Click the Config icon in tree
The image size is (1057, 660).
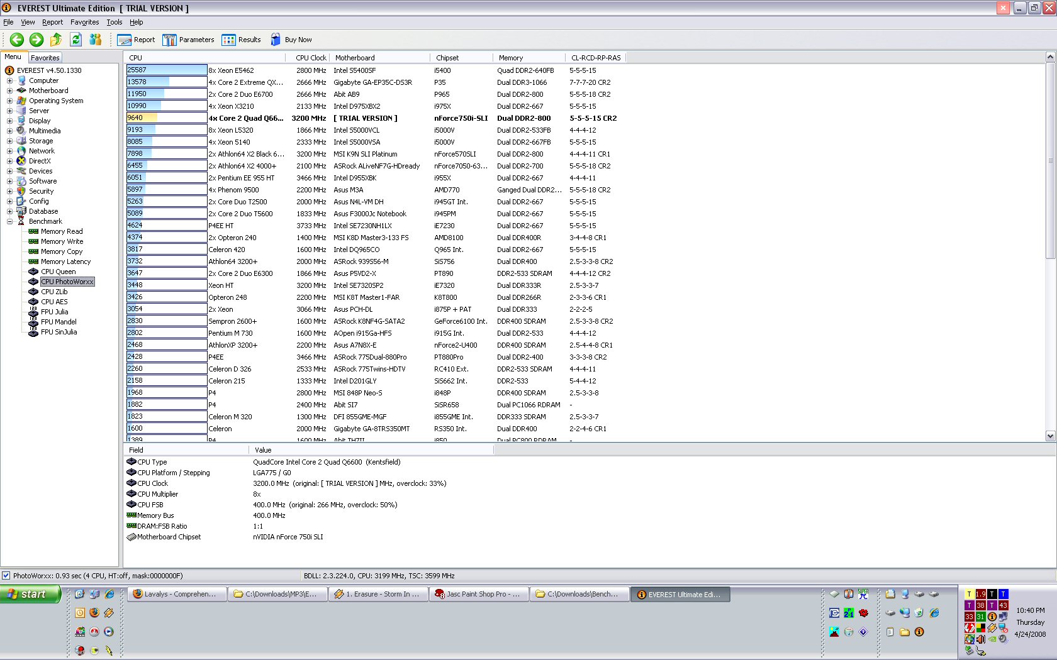21,201
